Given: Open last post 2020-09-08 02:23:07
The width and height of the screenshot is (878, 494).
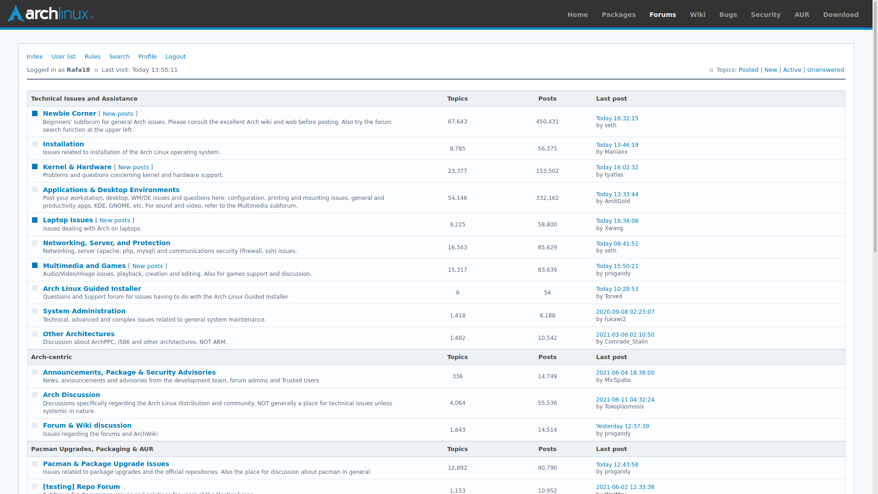Looking at the screenshot, I should click(x=625, y=312).
